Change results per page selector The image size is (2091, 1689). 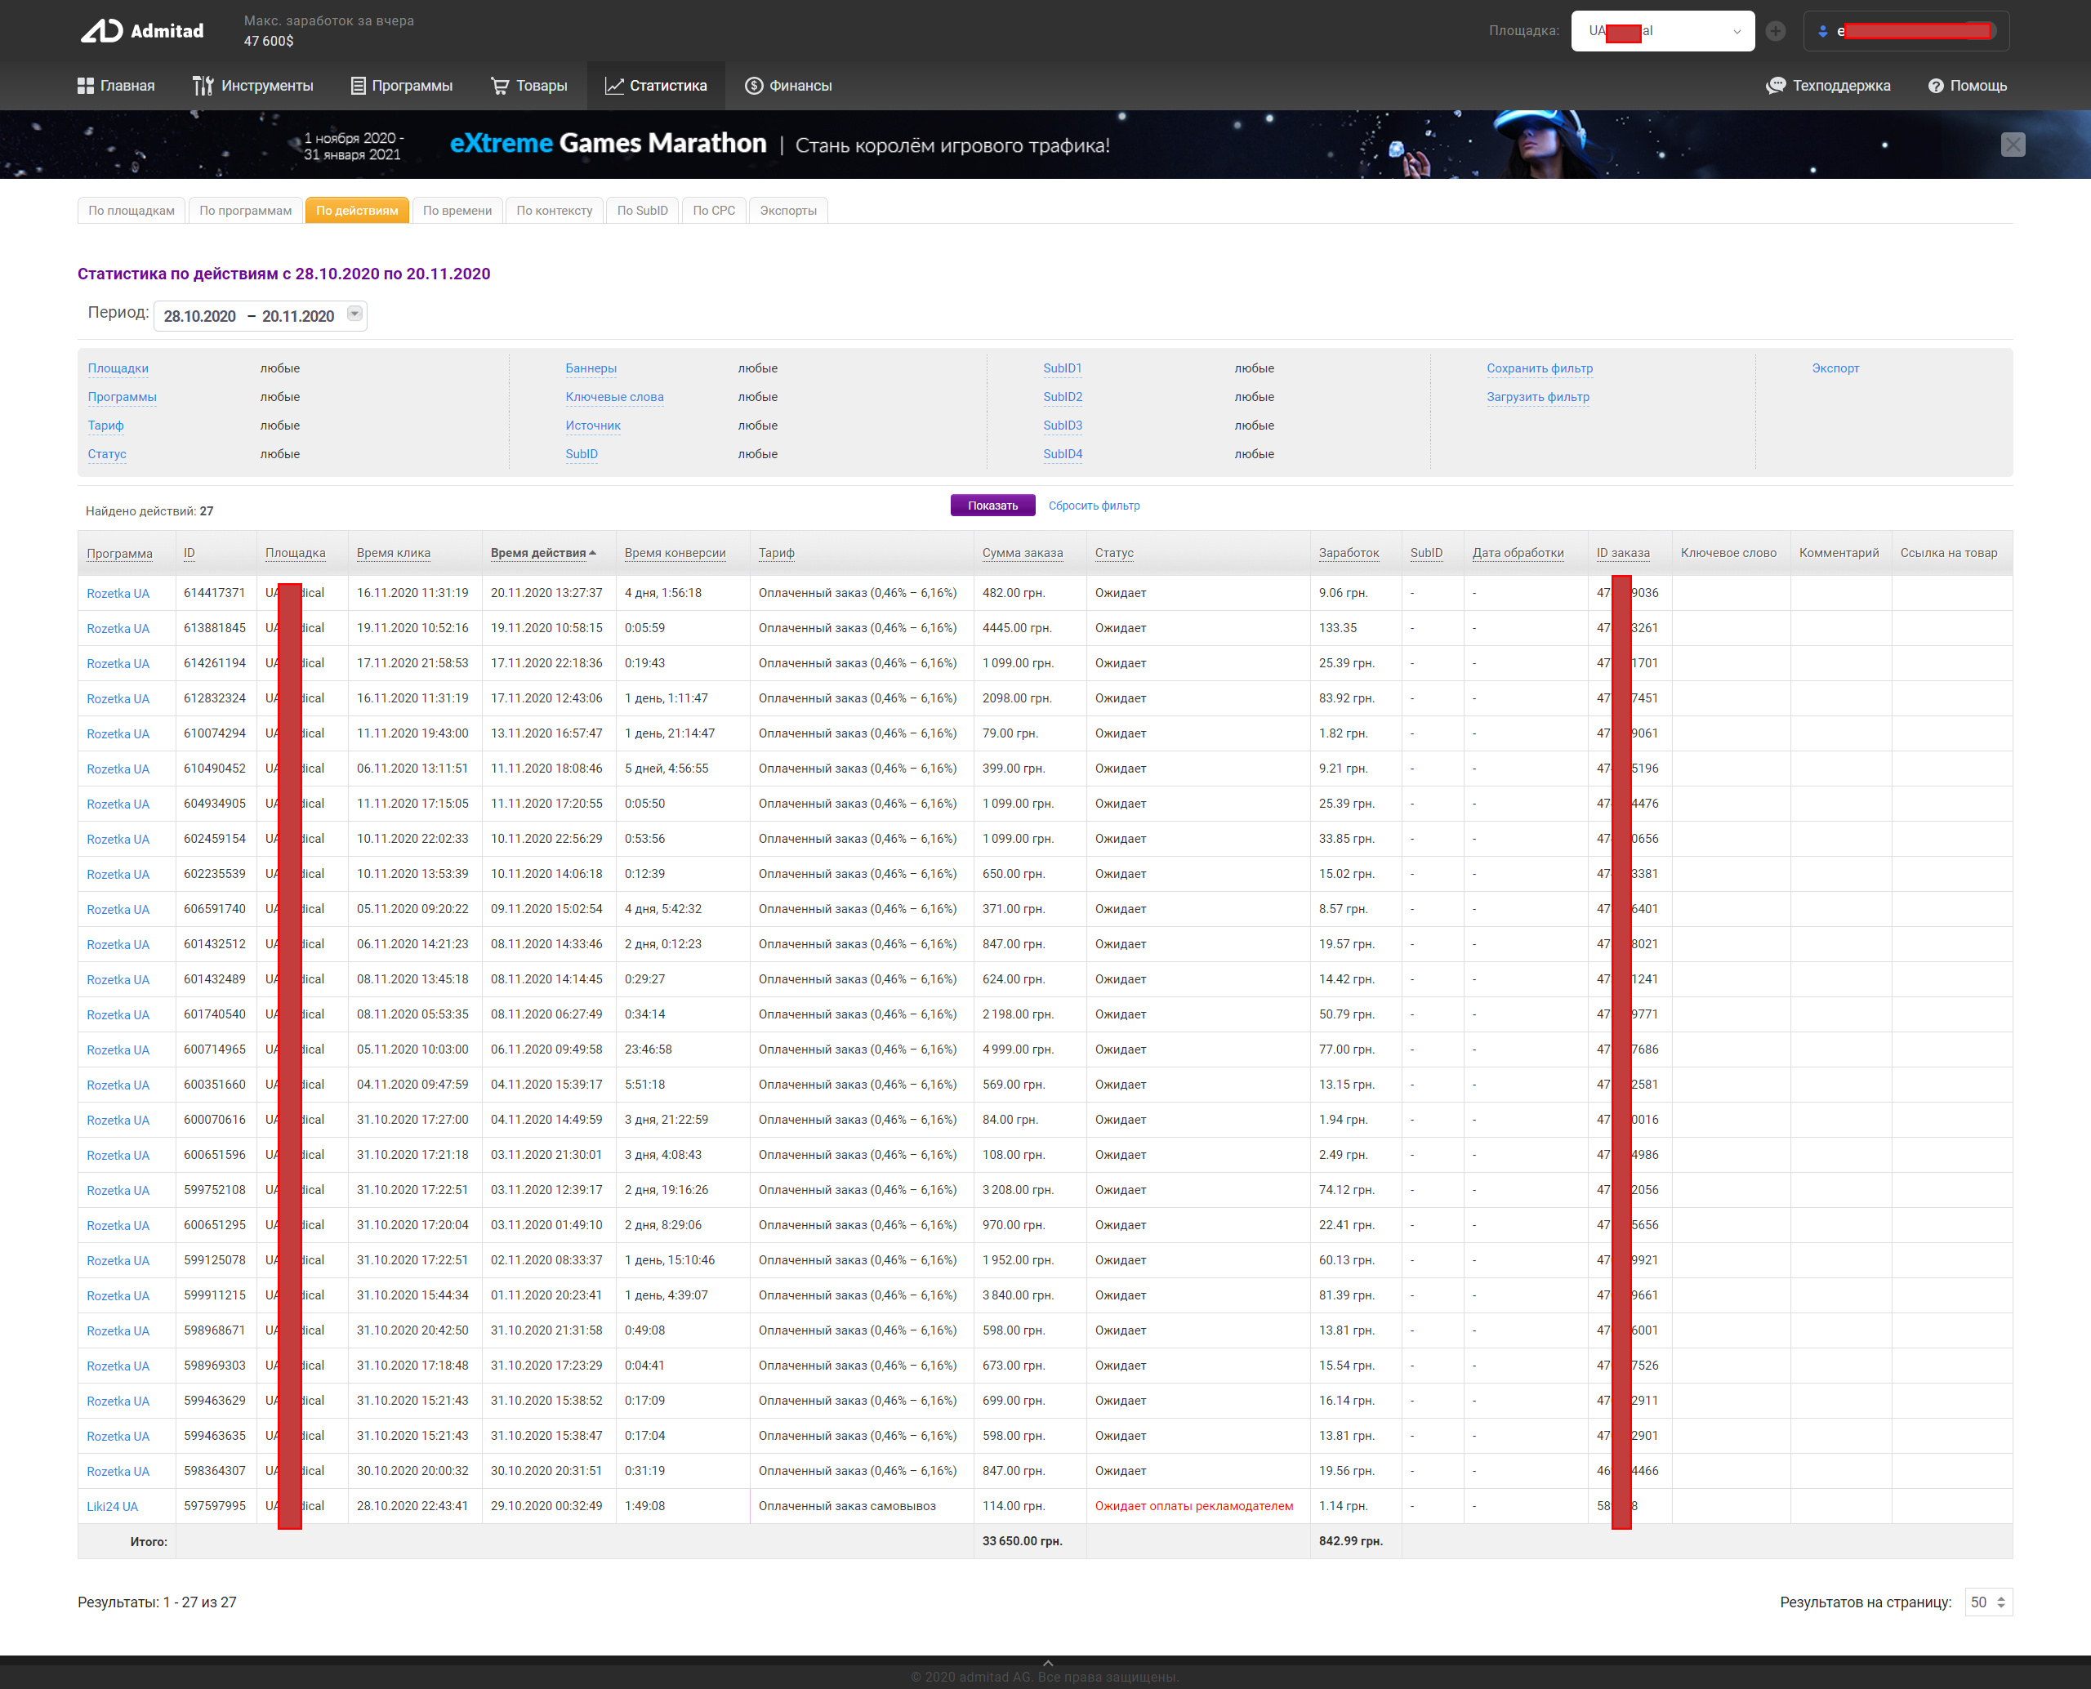click(1988, 1602)
